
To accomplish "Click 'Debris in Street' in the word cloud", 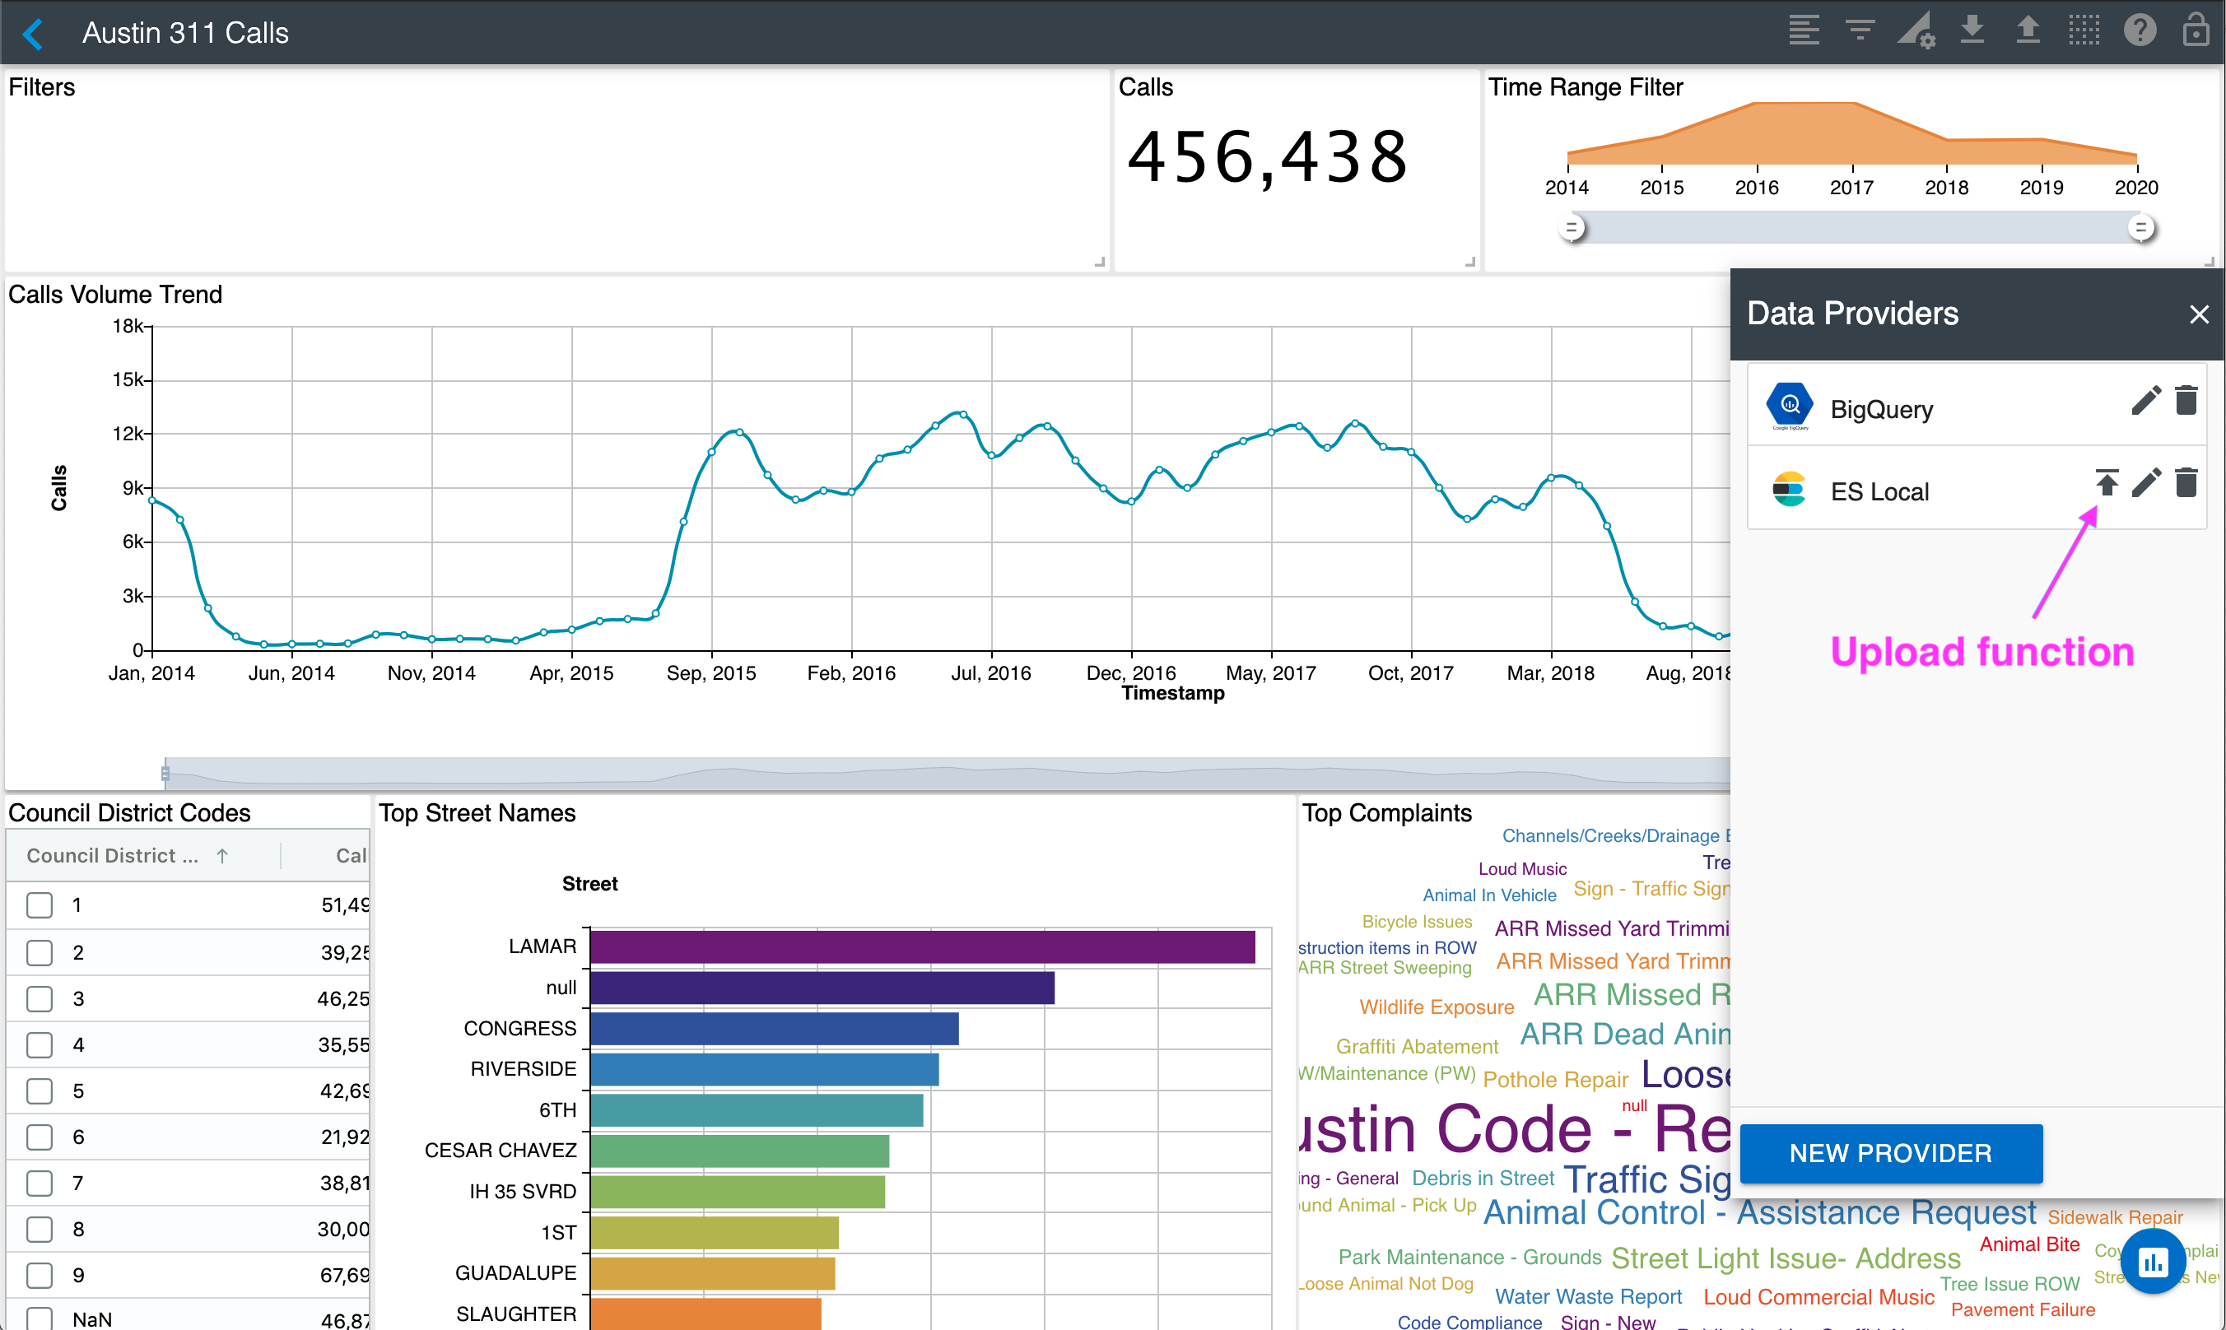I will click(x=1483, y=1178).
